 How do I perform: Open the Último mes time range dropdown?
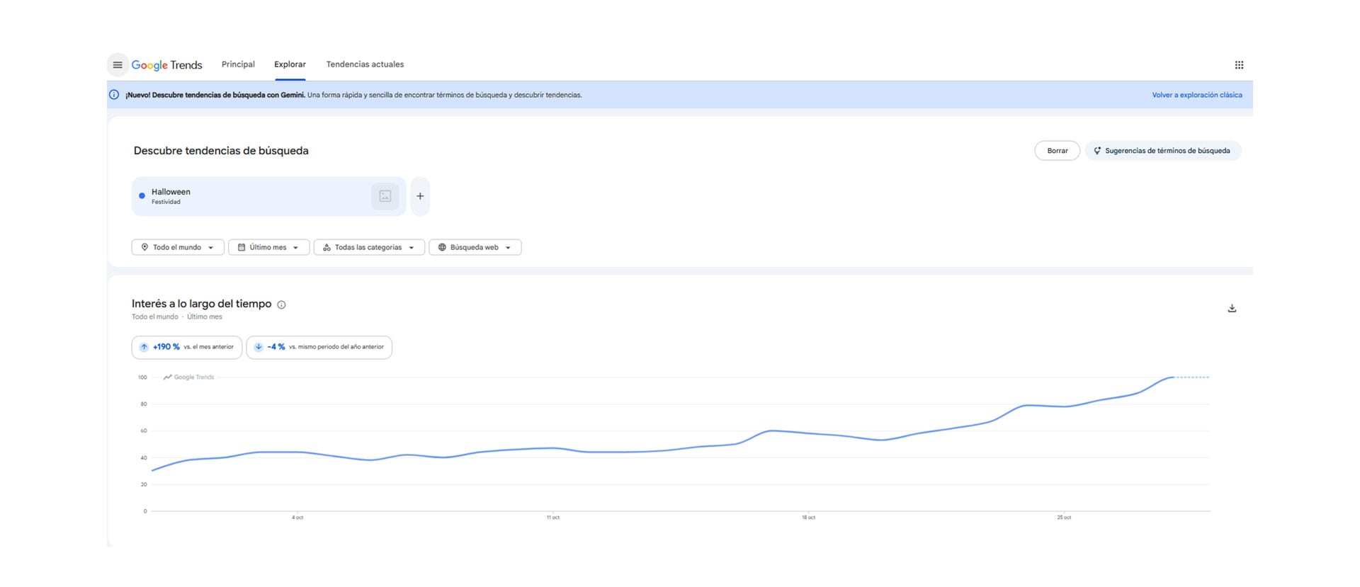click(268, 247)
